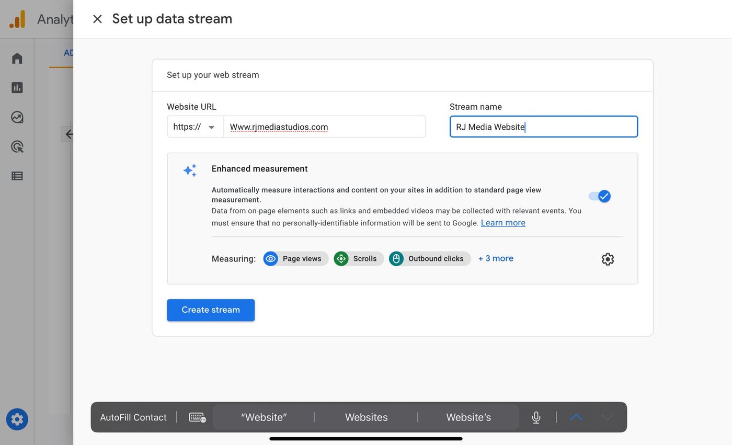The width and height of the screenshot is (732, 445).
Task: Click the "Measuring:" label
Action: 234,259
